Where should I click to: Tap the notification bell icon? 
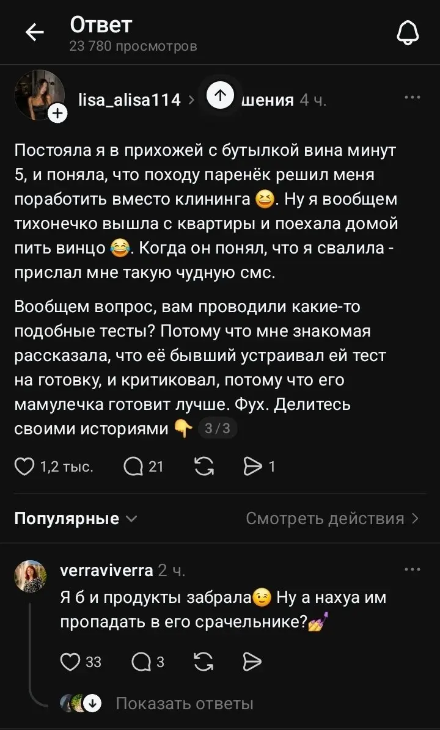click(408, 33)
